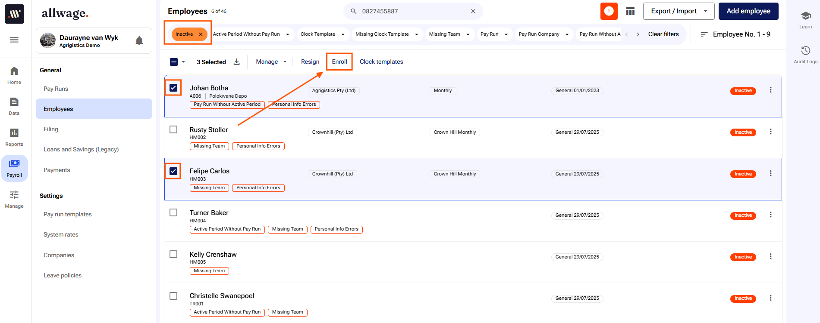Screen dimensions: 820x323
Task: Open Audit Logs history icon
Action: pos(805,51)
